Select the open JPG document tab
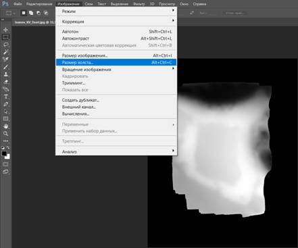 [34, 22]
